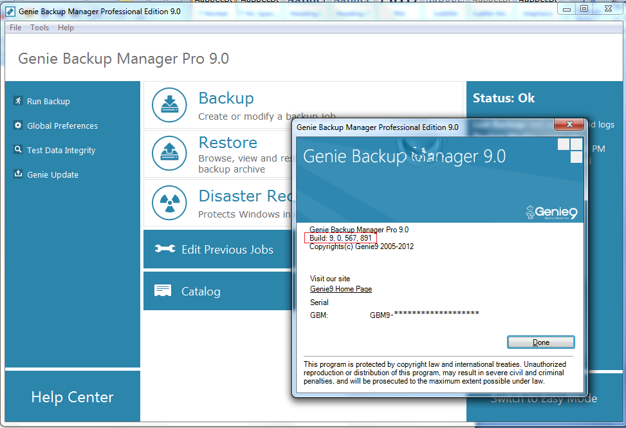The width and height of the screenshot is (626, 428).
Task: Select the Test Data Integrity magnifier icon
Action: 18,150
